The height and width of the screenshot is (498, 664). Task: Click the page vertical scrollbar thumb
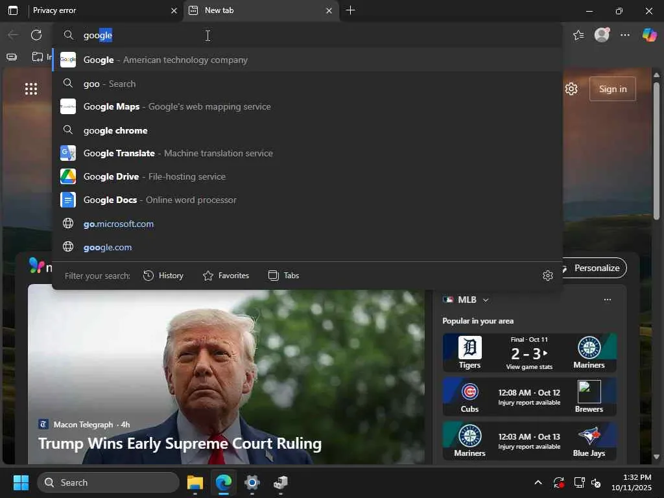pyautogui.click(x=656, y=150)
